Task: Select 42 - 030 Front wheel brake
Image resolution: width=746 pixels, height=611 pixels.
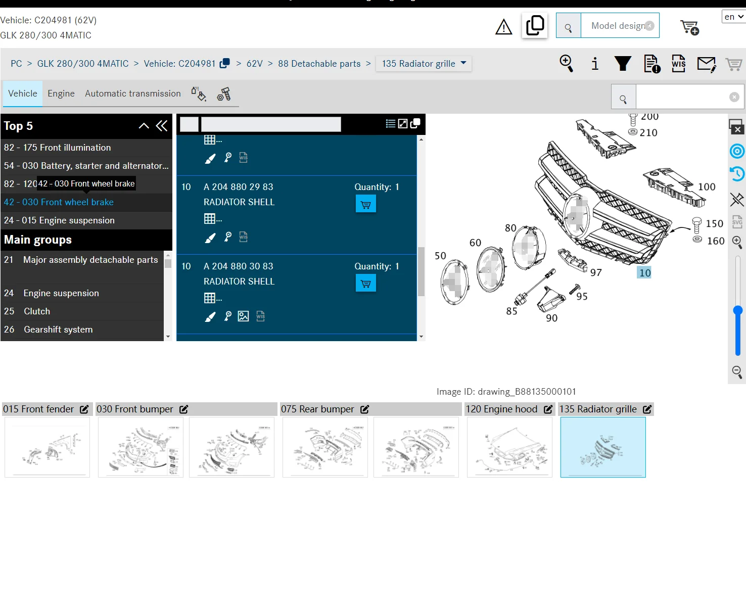Action: [x=86, y=202]
